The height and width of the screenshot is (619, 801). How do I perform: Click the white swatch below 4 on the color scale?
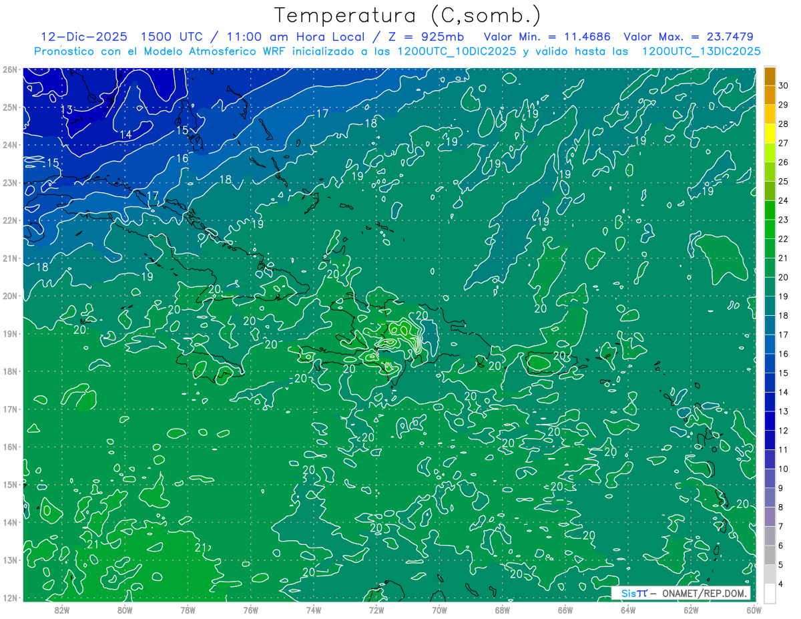click(x=770, y=593)
